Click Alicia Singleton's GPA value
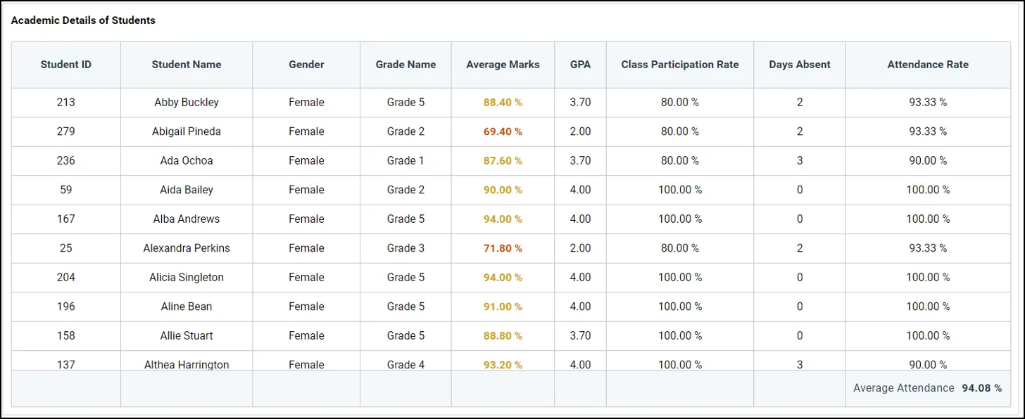The image size is (1025, 419). click(579, 277)
